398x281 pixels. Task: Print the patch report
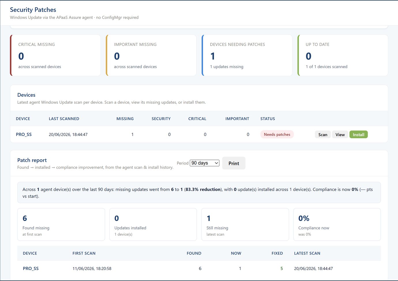tap(234, 163)
